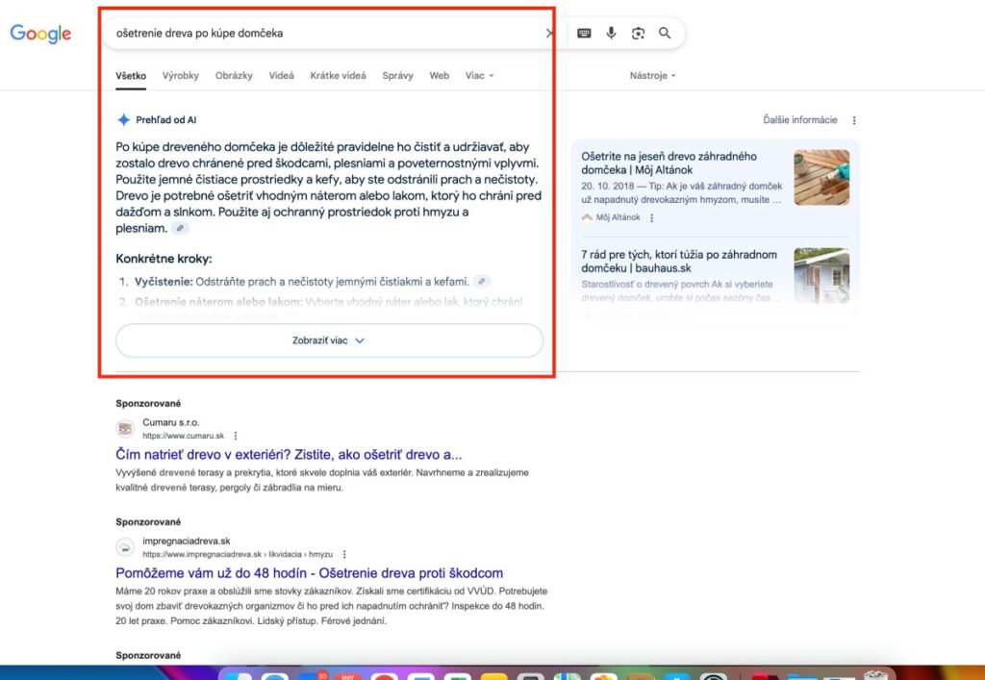Viewport: 985px width, 680px height.
Task: Open the Videá tab
Action: click(282, 75)
